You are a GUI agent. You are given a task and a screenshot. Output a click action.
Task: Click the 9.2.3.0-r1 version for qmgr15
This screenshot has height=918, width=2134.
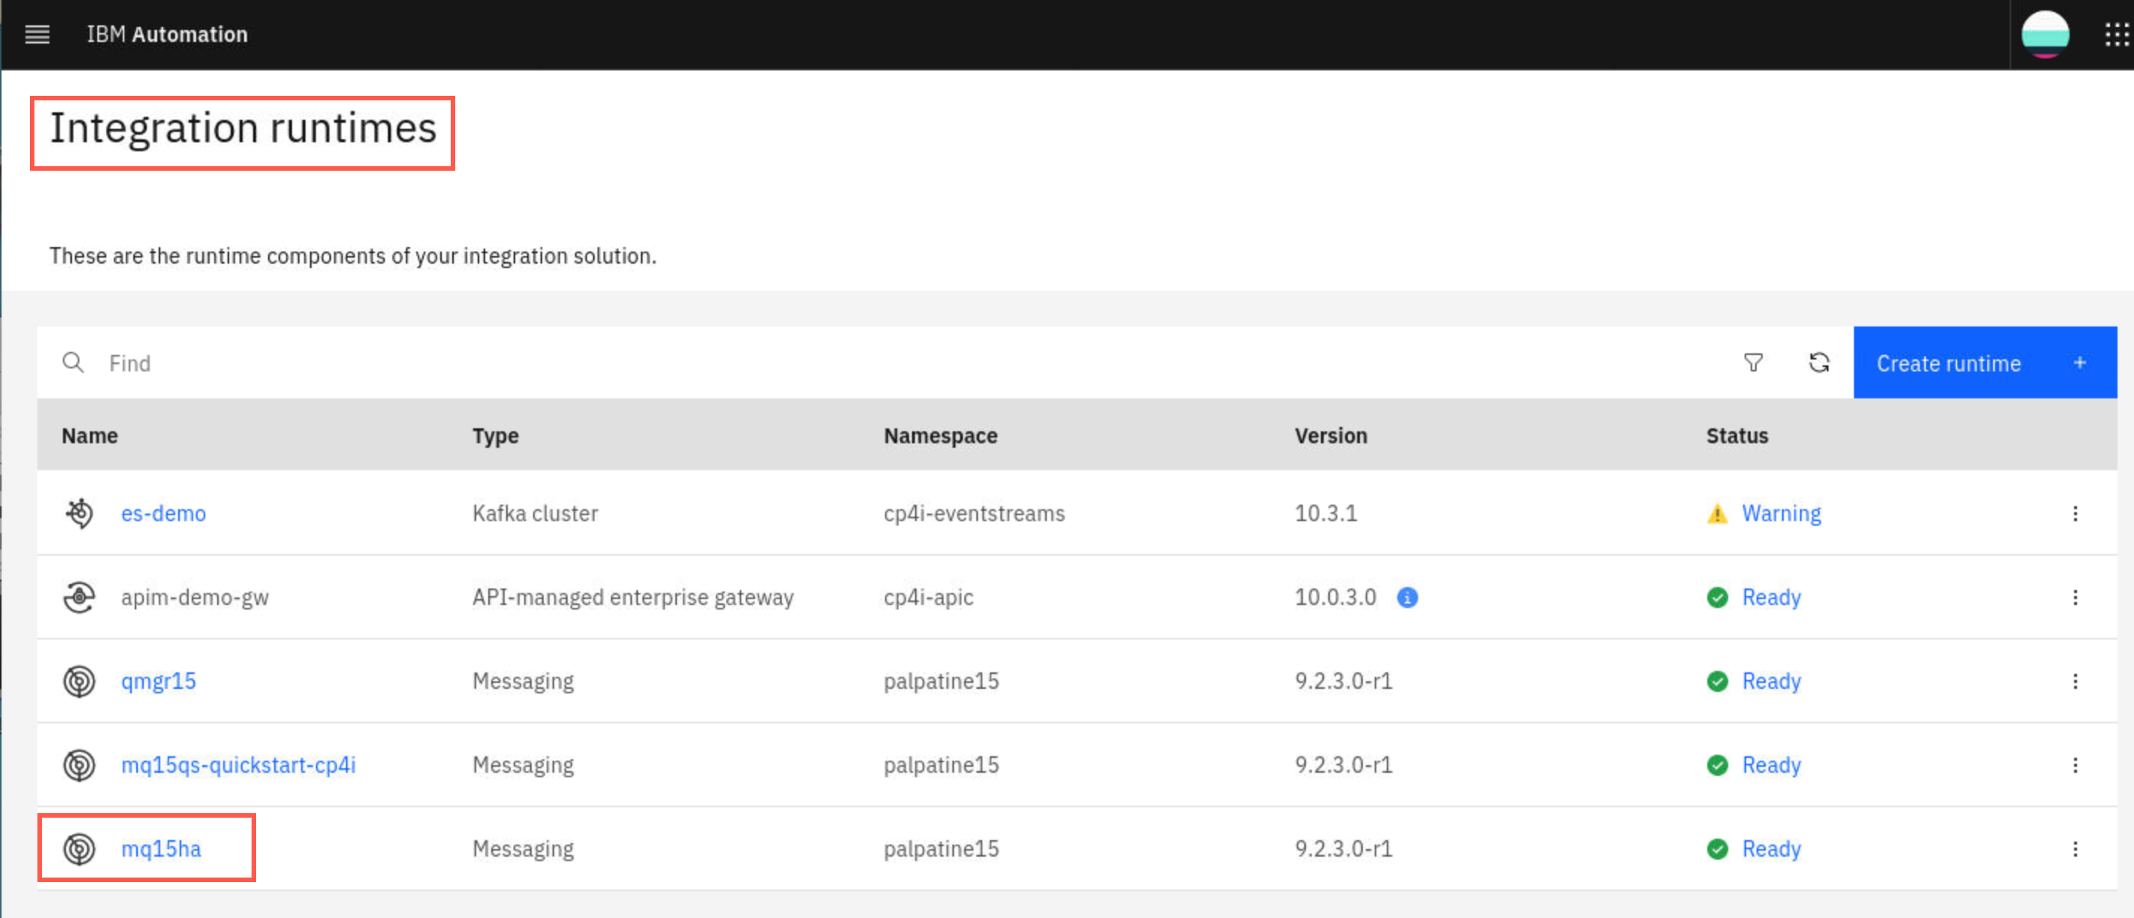tap(1344, 681)
